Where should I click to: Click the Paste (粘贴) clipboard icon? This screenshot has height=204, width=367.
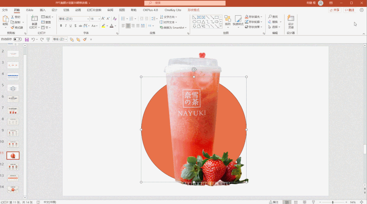[5, 19]
